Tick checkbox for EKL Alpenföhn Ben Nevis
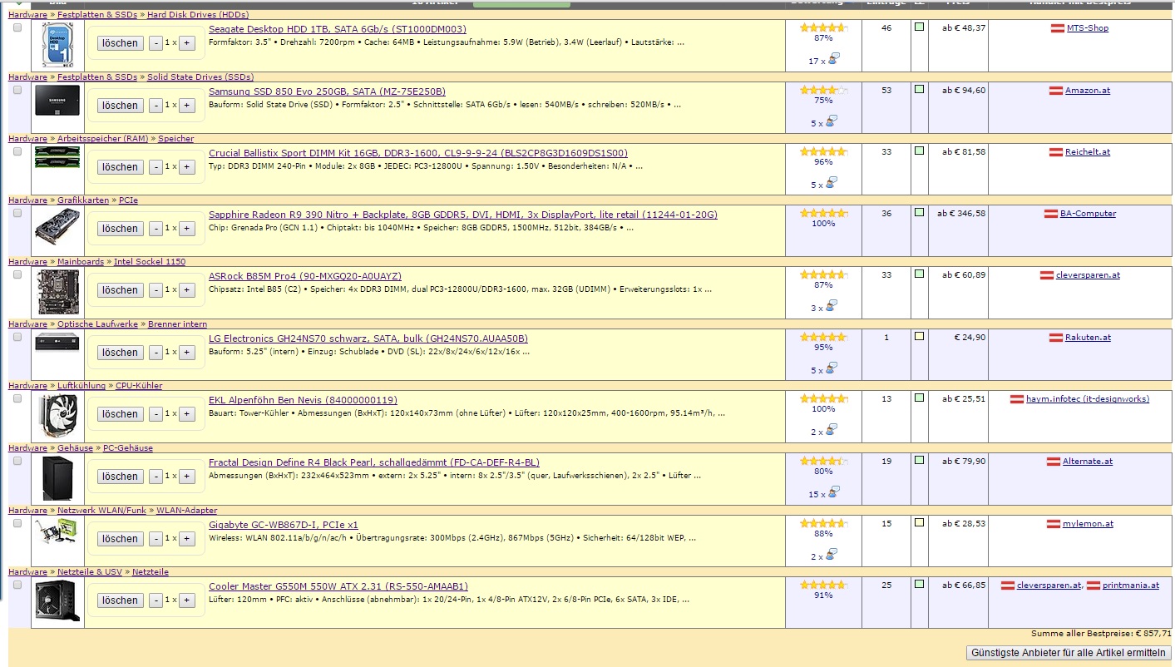The image size is (1175, 667). (x=17, y=398)
